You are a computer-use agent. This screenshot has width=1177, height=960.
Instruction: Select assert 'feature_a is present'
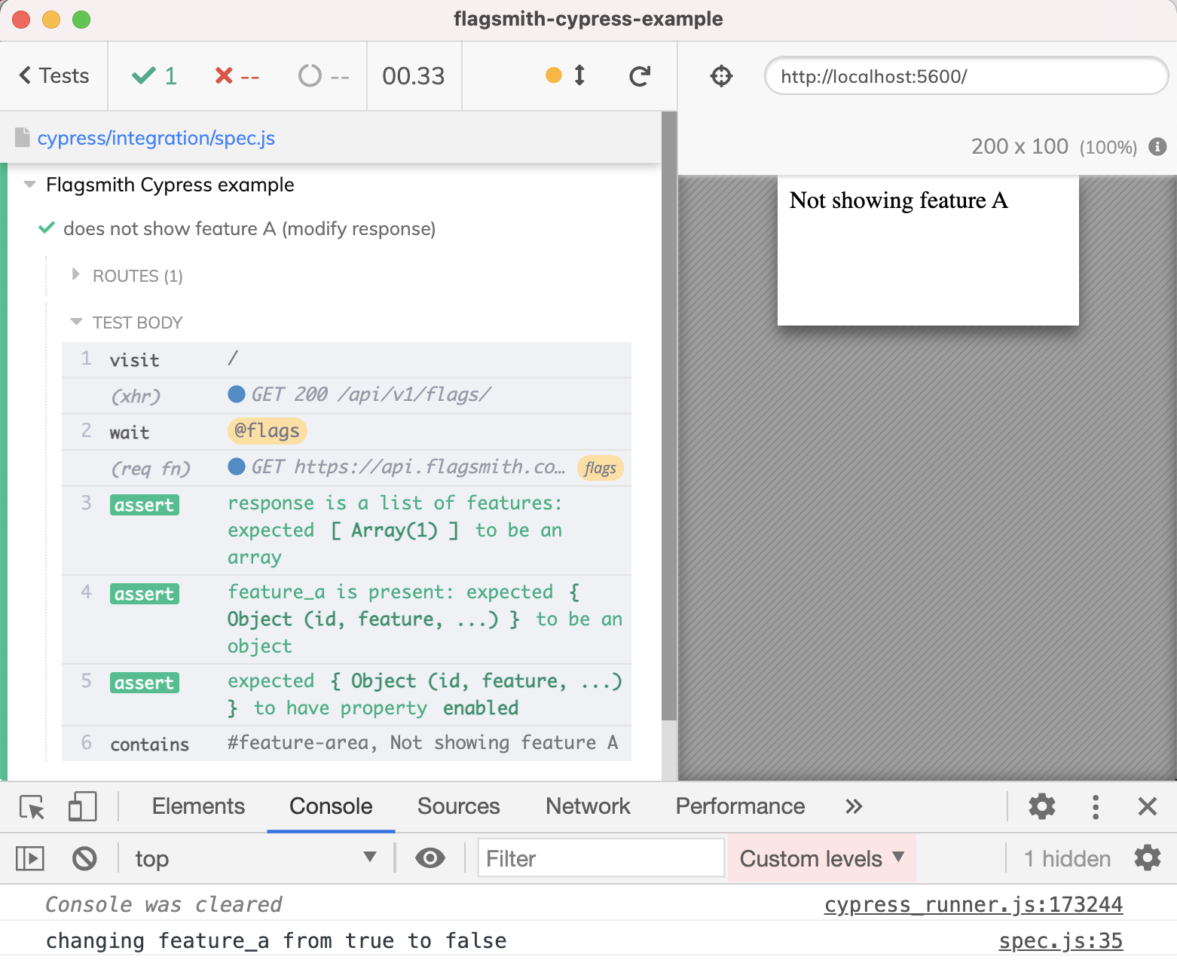tap(347, 619)
